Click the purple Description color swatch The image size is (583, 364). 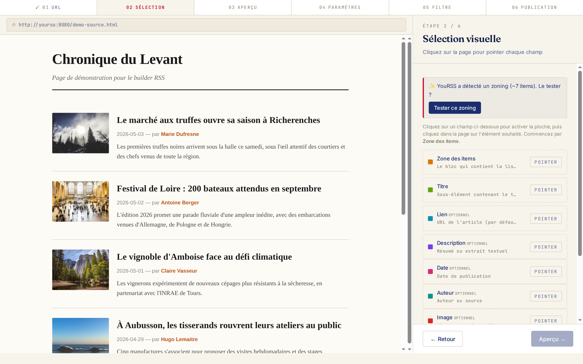[x=431, y=247]
